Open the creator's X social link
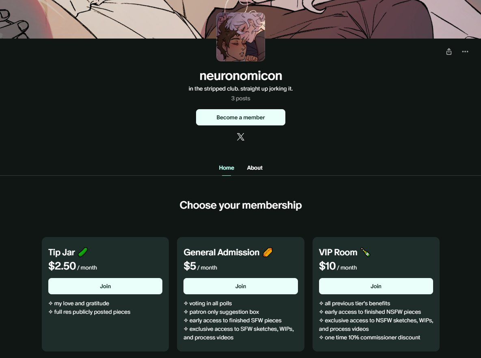The height and width of the screenshot is (358, 481). pyautogui.click(x=241, y=137)
